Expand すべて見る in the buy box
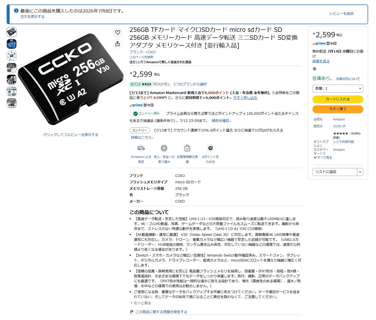 (x=323, y=157)
